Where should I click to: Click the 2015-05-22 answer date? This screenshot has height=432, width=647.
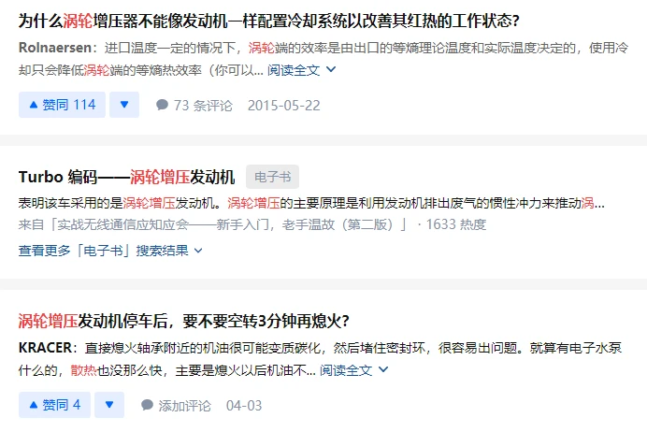coord(284,106)
